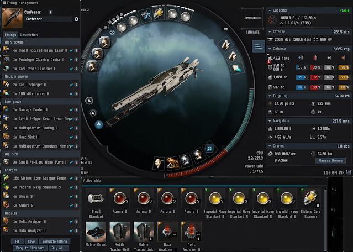The width and height of the screenshot is (353, 252).
Task: Click the 1MN Afterburner icon in left list
Action: tap(6, 93)
